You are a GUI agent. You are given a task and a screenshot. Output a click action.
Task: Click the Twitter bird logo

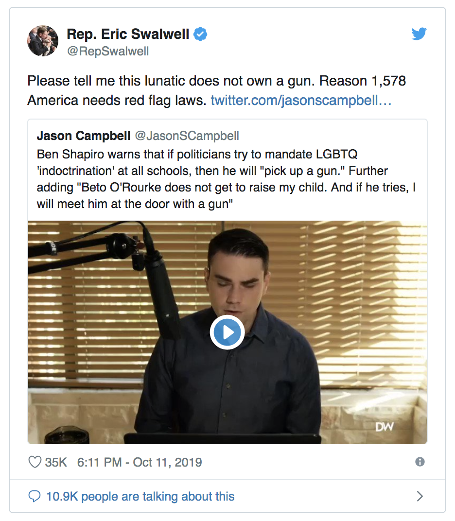coord(419,34)
